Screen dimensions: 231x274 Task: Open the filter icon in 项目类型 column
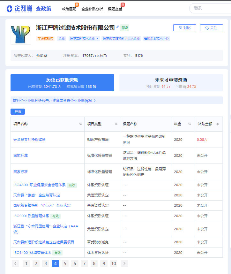116,124
